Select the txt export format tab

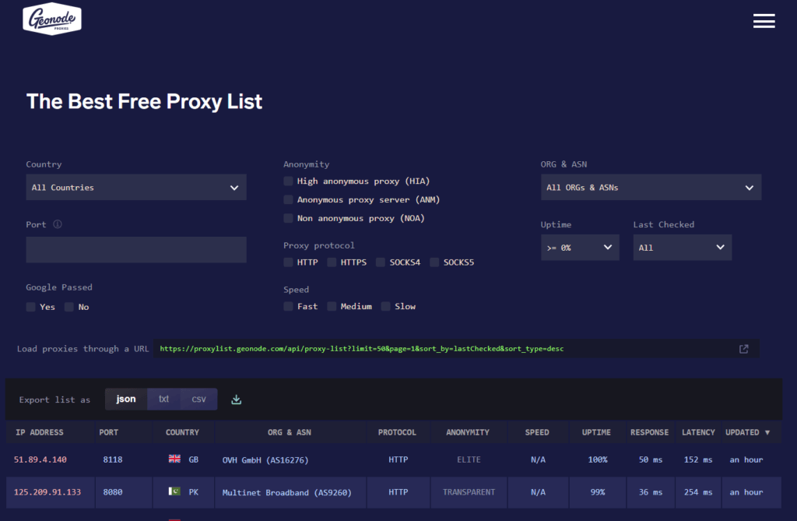click(x=163, y=399)
